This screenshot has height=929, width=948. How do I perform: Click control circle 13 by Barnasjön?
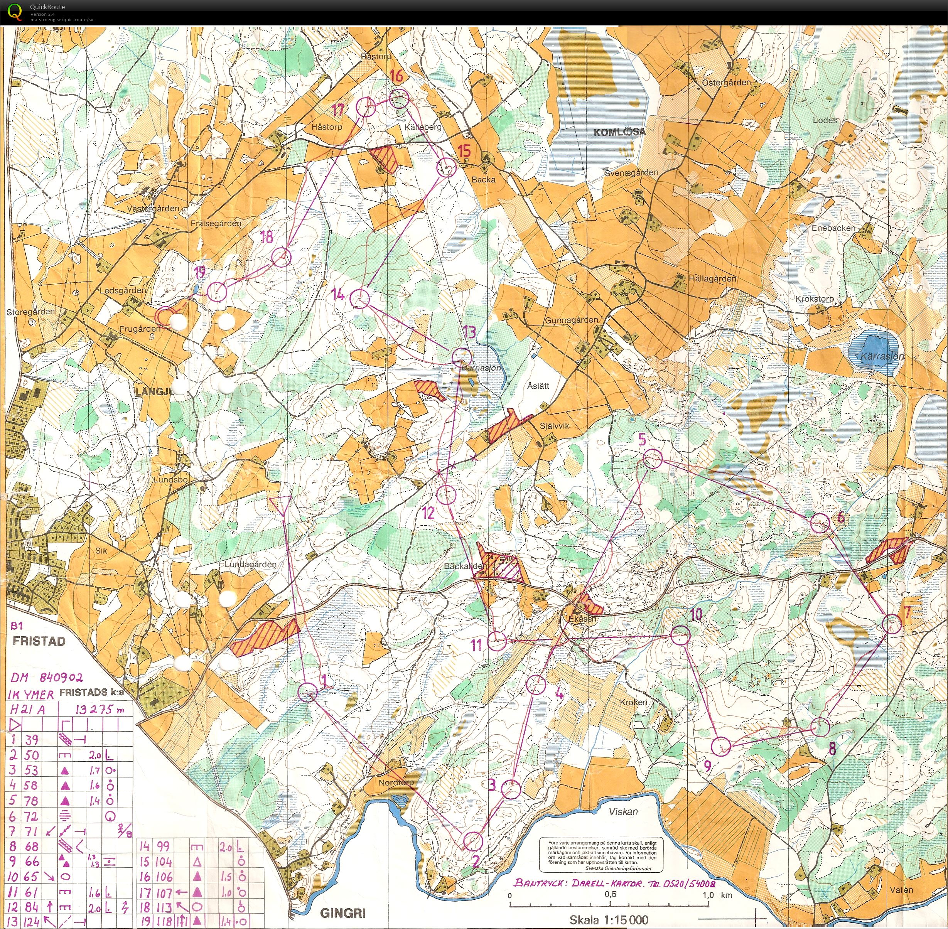click(462, 357)
